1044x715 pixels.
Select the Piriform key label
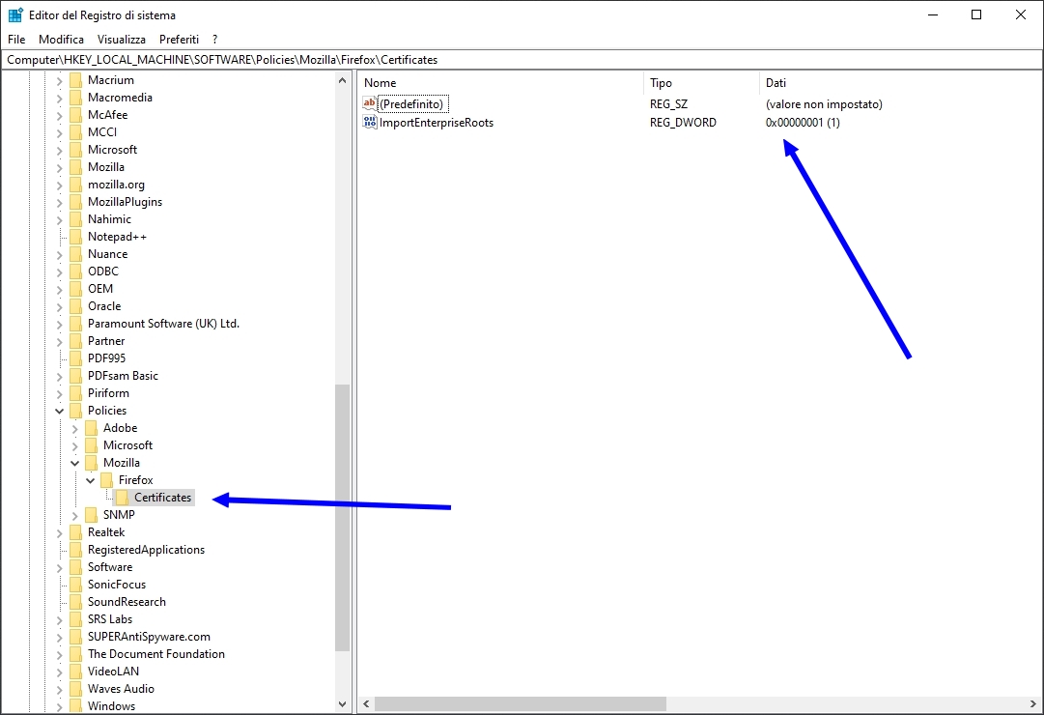coord(108,393)
